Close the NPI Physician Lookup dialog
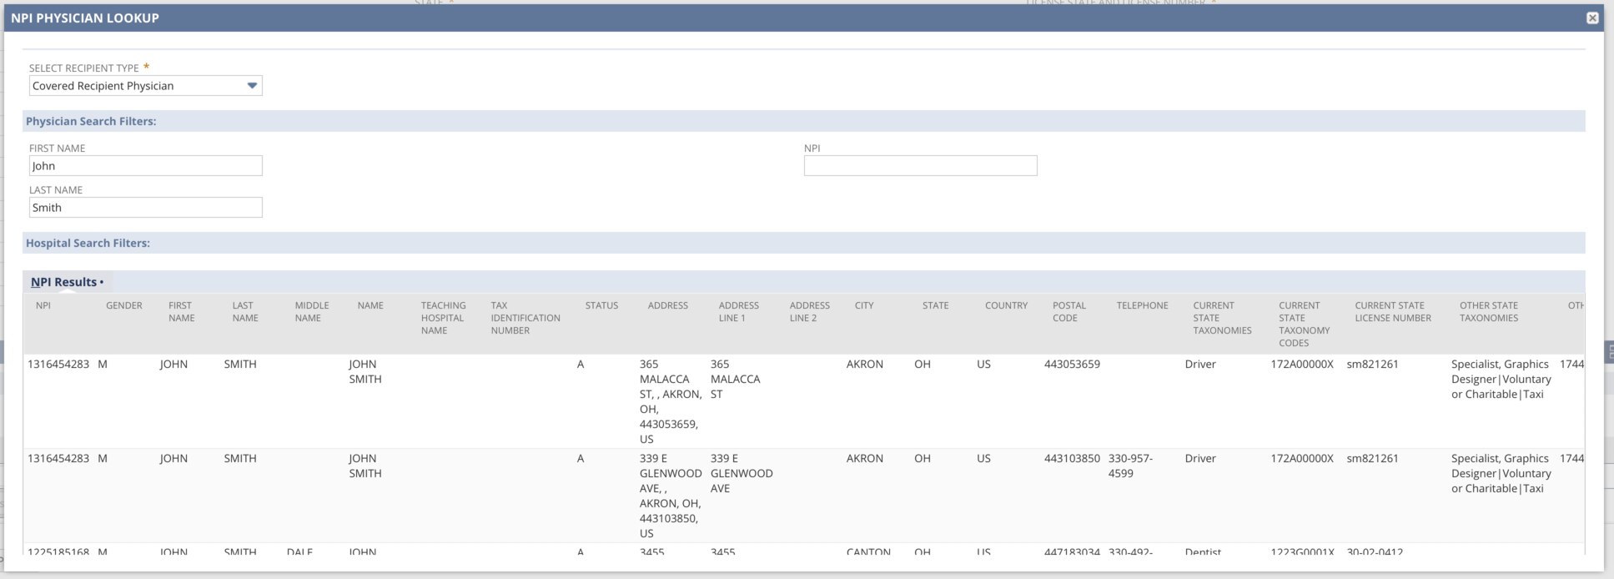 (1591, 18)
